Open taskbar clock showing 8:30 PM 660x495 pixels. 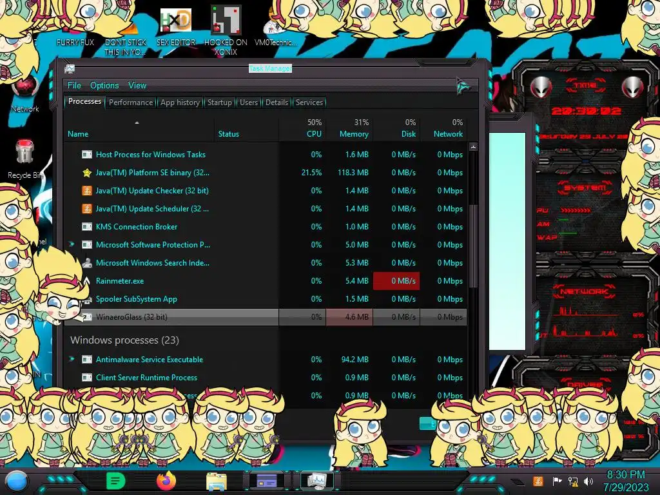tap(626, 481)
